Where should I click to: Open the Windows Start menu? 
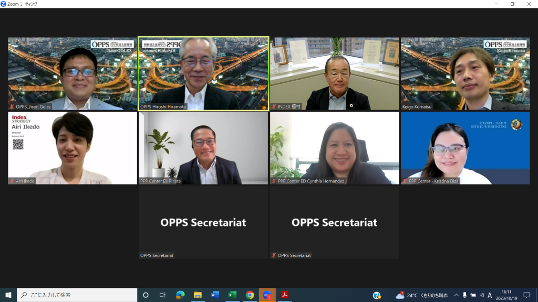point(8,295)
